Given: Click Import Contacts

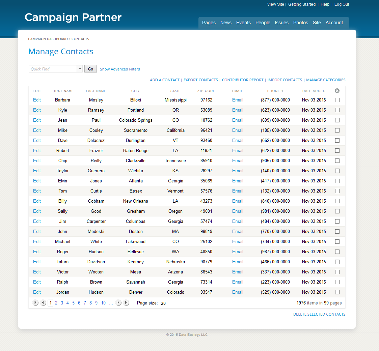Looking at the screenshot, I should point(285,80).
